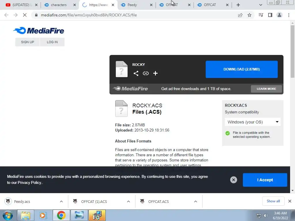The image size is (295, 221).
Task: Open the Chrome profile avatar
Action: (279, 15)
